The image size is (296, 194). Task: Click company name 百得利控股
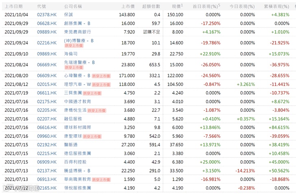coord(75,162)
